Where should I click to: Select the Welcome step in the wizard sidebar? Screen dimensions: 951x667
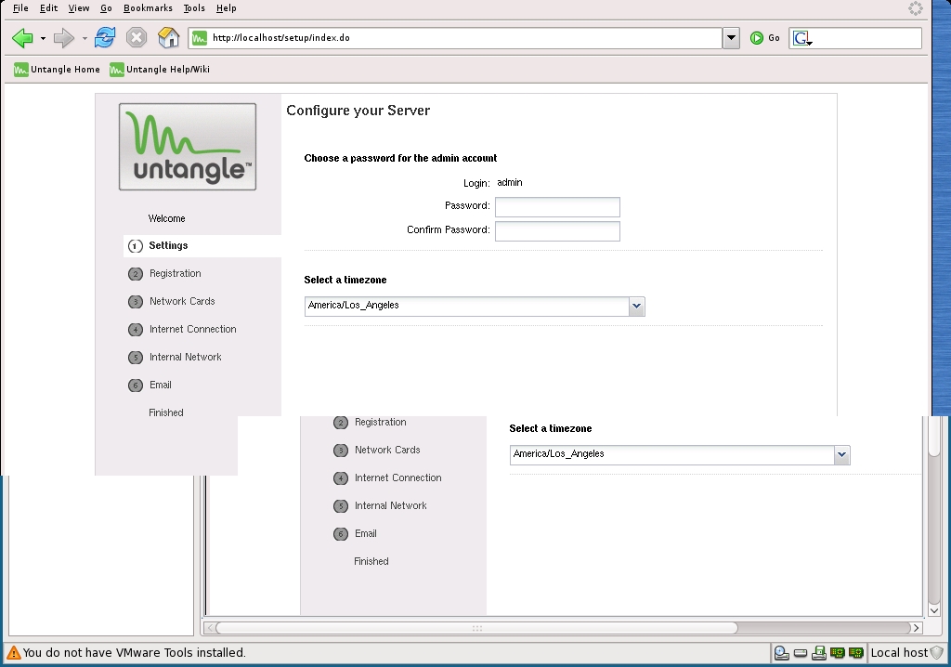point(167,218)
